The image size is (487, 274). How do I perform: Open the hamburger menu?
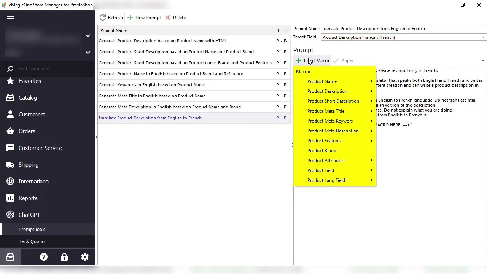pyautogui.click(x=10, y=19)
